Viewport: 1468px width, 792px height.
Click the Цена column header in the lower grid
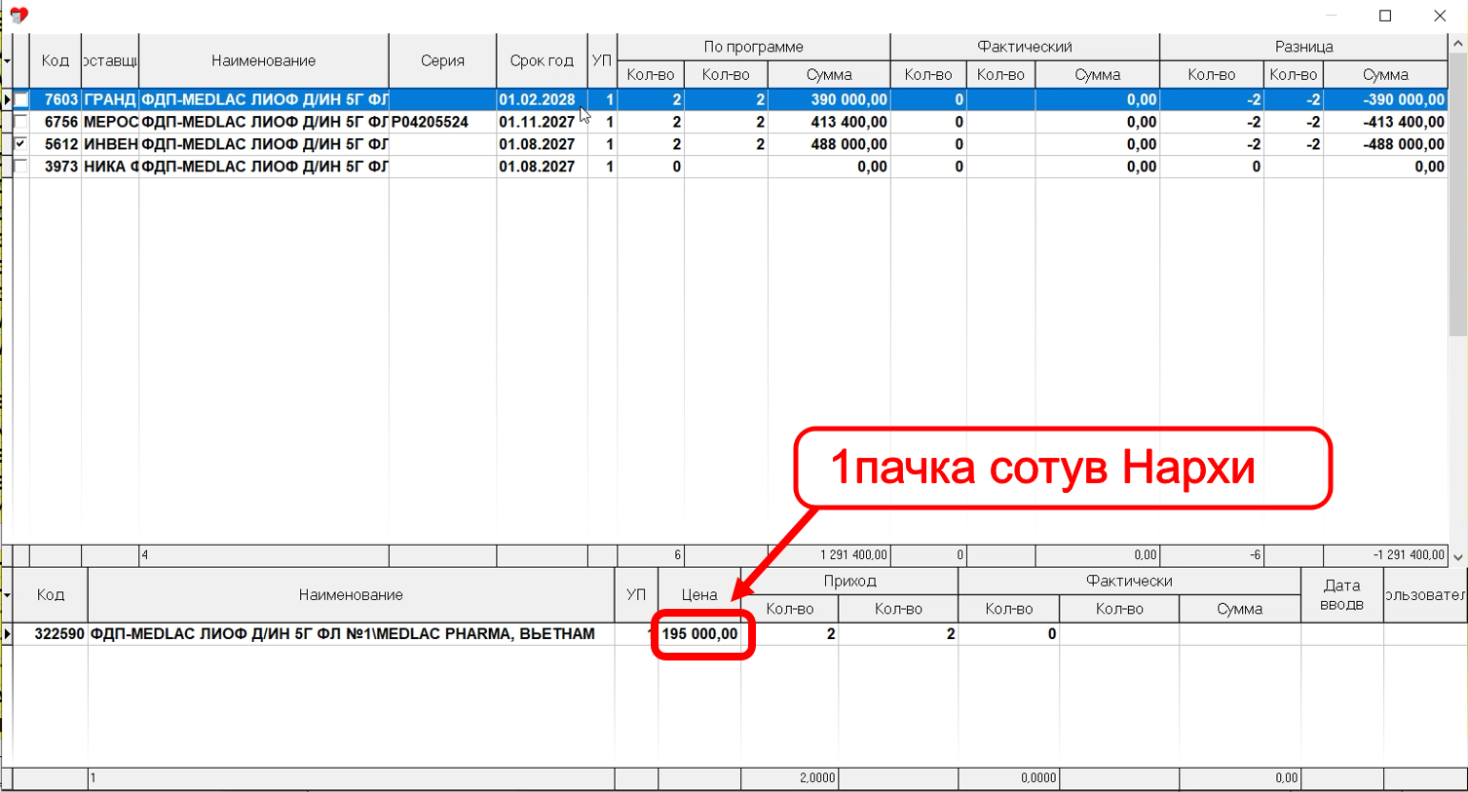pos(700,595)
